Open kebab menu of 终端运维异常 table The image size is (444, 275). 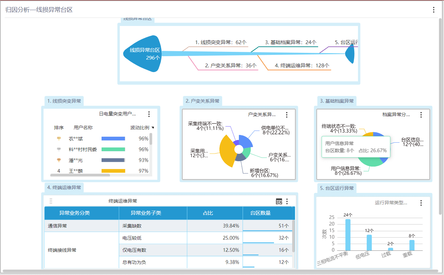[x=287, y=201]
